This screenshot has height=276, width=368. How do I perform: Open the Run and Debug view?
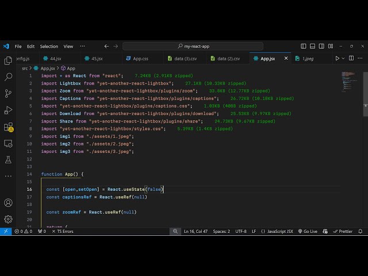[x=8, y=110]
